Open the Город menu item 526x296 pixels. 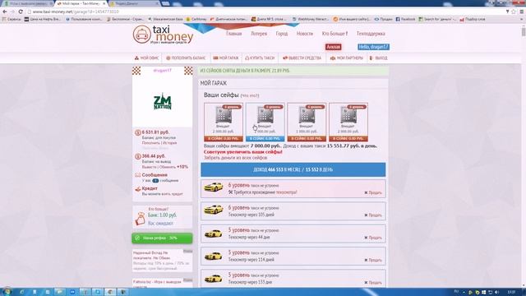point(282,34)
